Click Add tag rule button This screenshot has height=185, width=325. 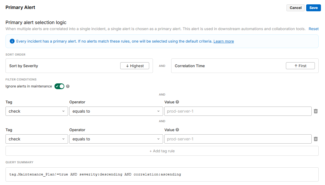pyautogui.click(x=162, y=151)
